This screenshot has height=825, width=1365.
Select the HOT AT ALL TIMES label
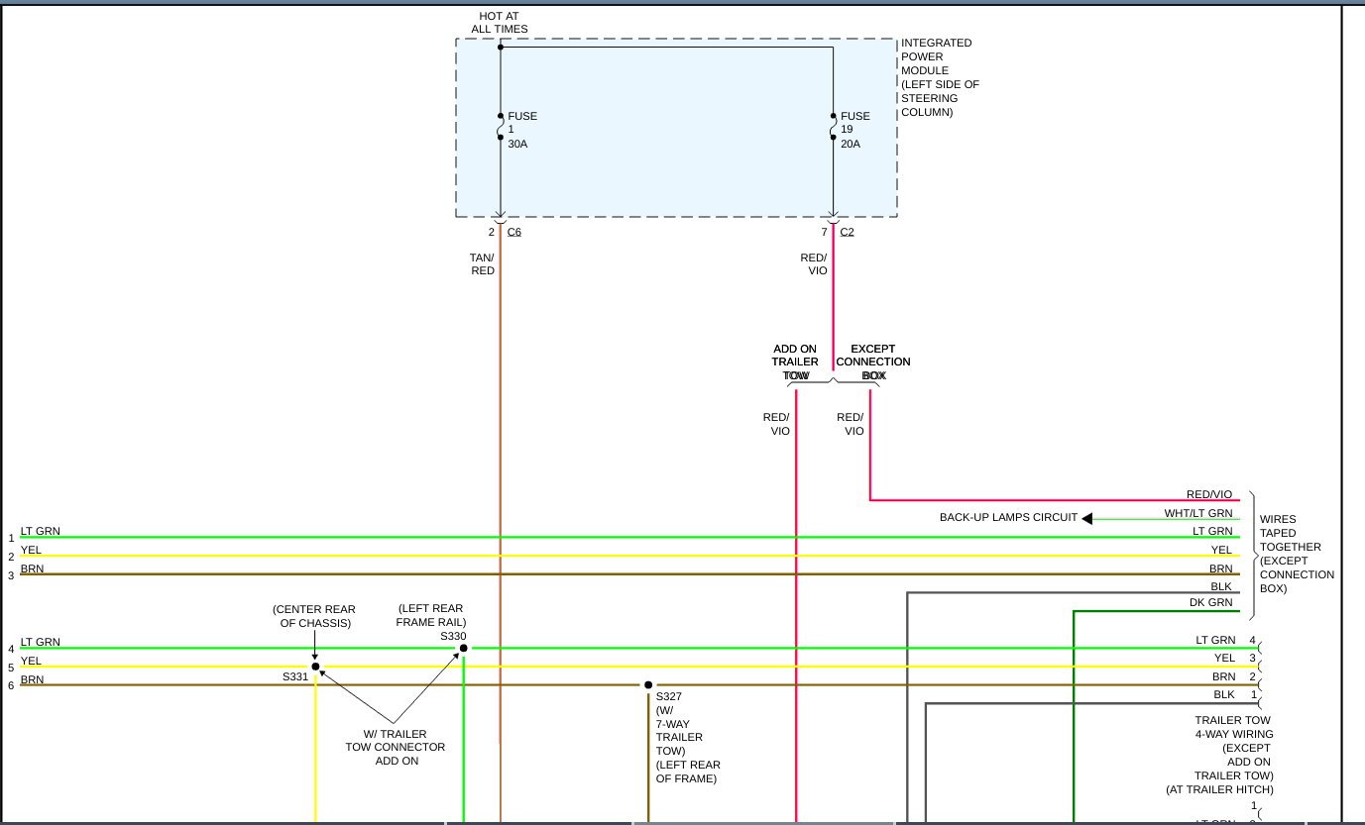(498, 22)
